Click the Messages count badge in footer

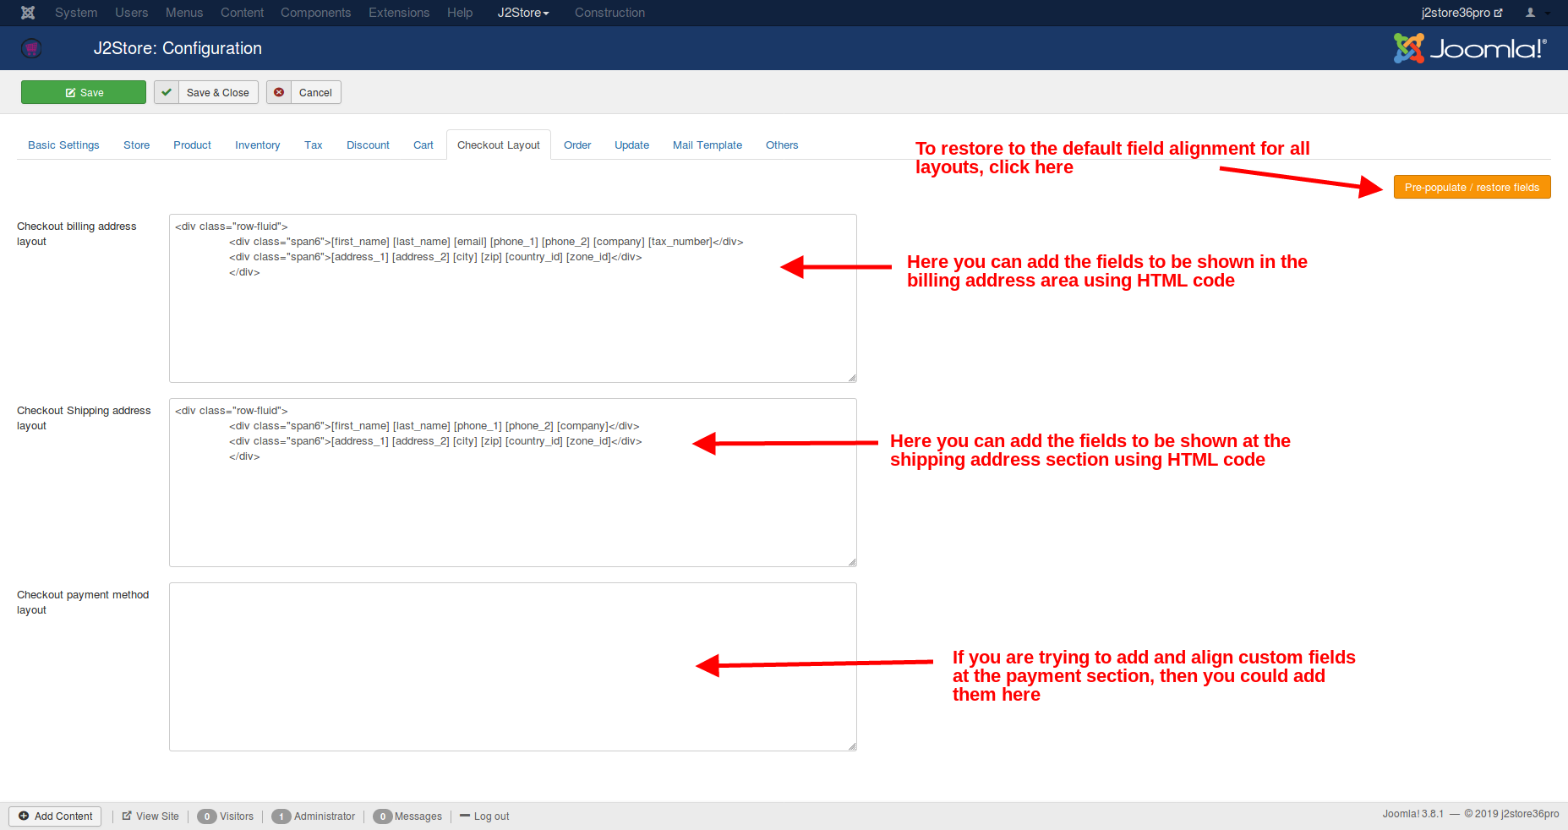(382, 816)
